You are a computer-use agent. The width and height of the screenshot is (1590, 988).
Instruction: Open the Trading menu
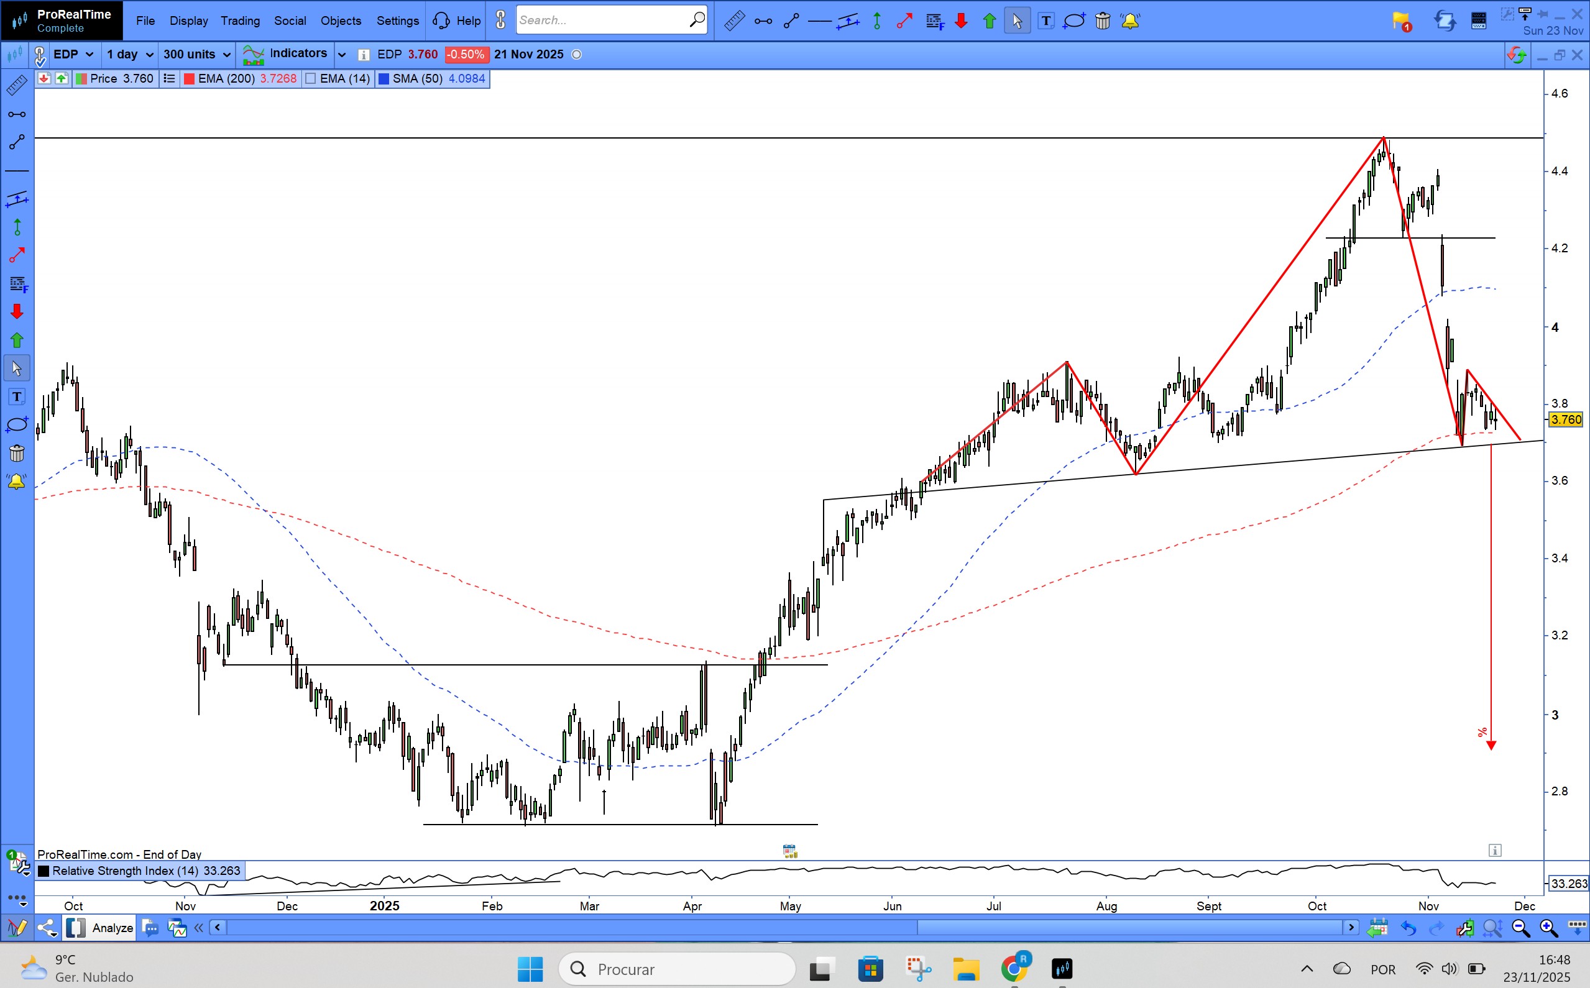point(240,21)
